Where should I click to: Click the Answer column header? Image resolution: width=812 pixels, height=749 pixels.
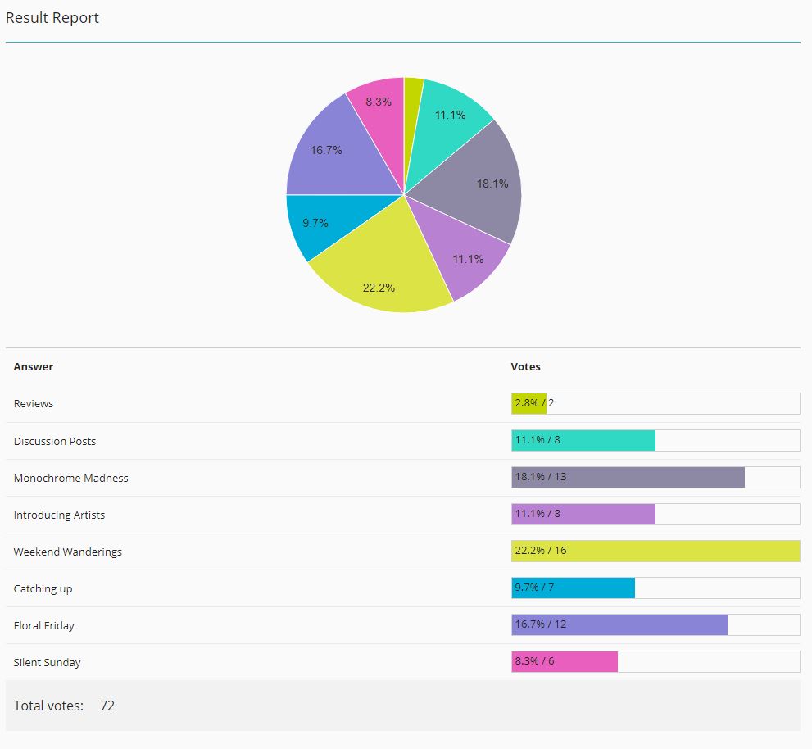tap(34, 367)
